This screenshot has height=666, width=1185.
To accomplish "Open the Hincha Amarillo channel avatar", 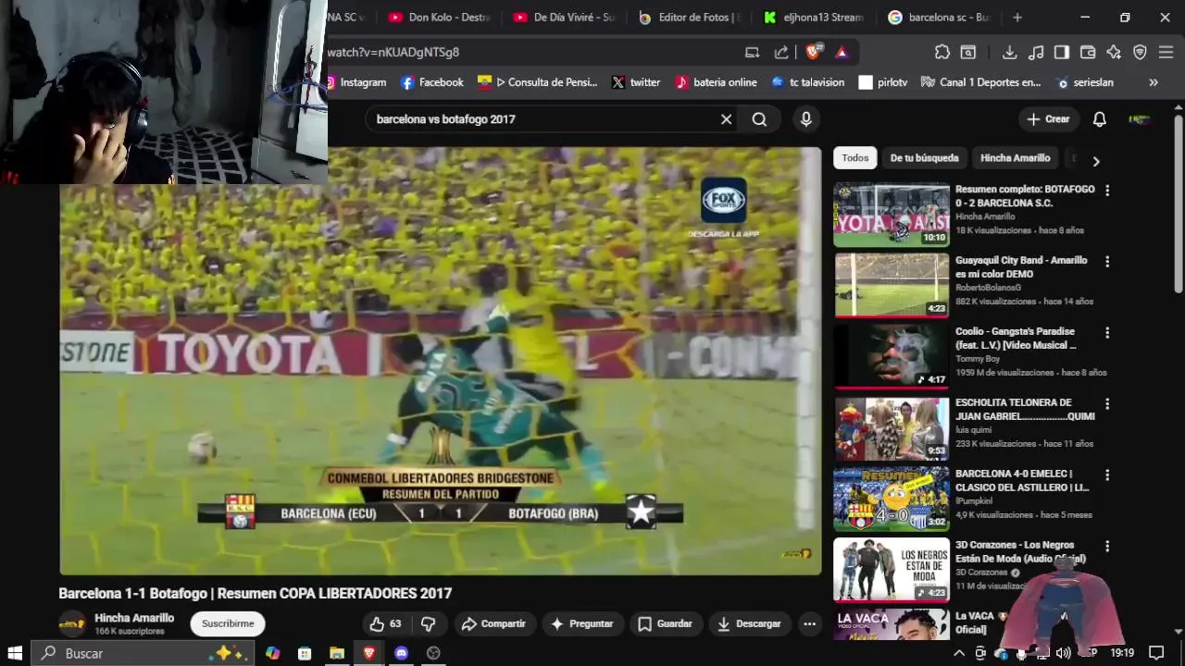I will (x=72, y=623).
